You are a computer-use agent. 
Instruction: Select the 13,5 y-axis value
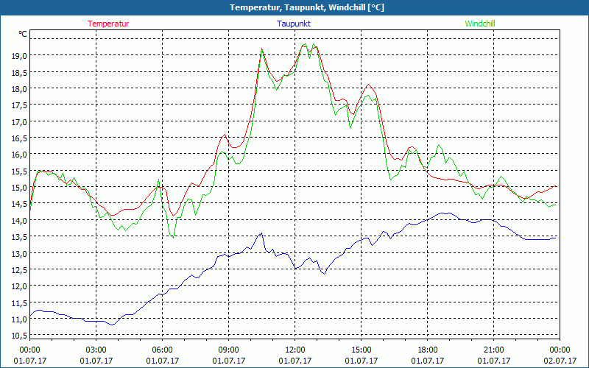click(20, 237)
